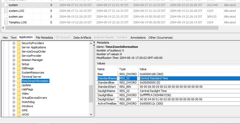Click the file list horizontal scrollbar thumb

[x=112, y=28]
